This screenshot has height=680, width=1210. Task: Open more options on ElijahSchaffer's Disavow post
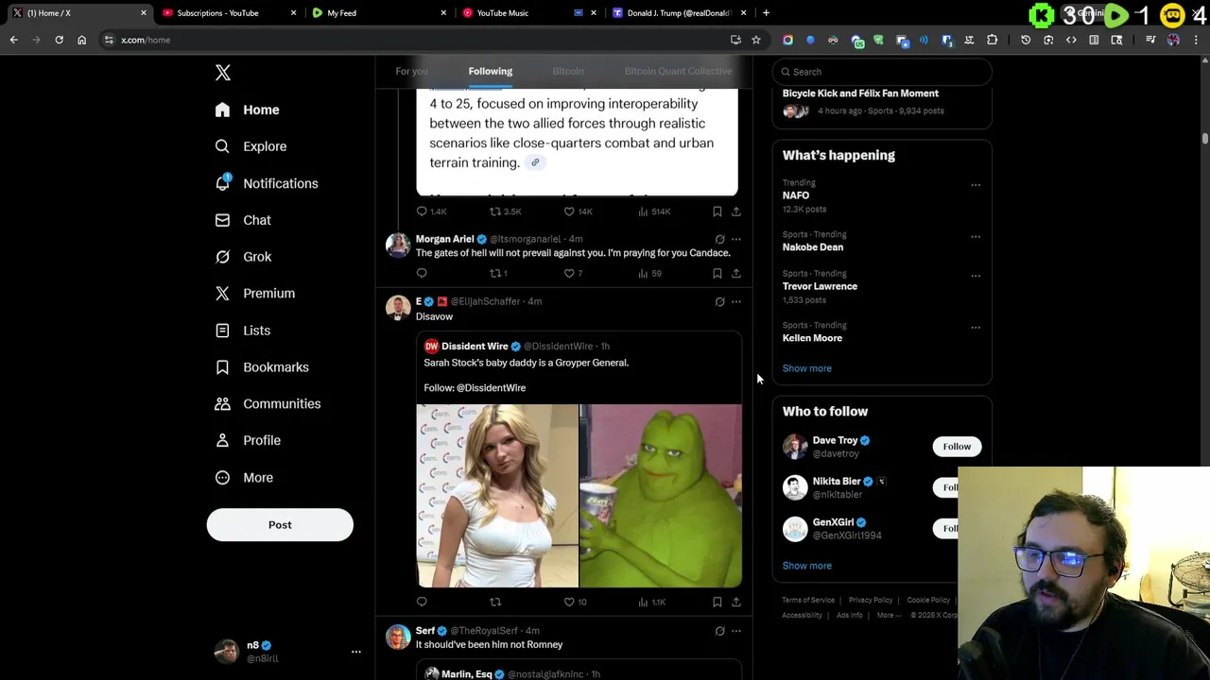tap(736, 301)
